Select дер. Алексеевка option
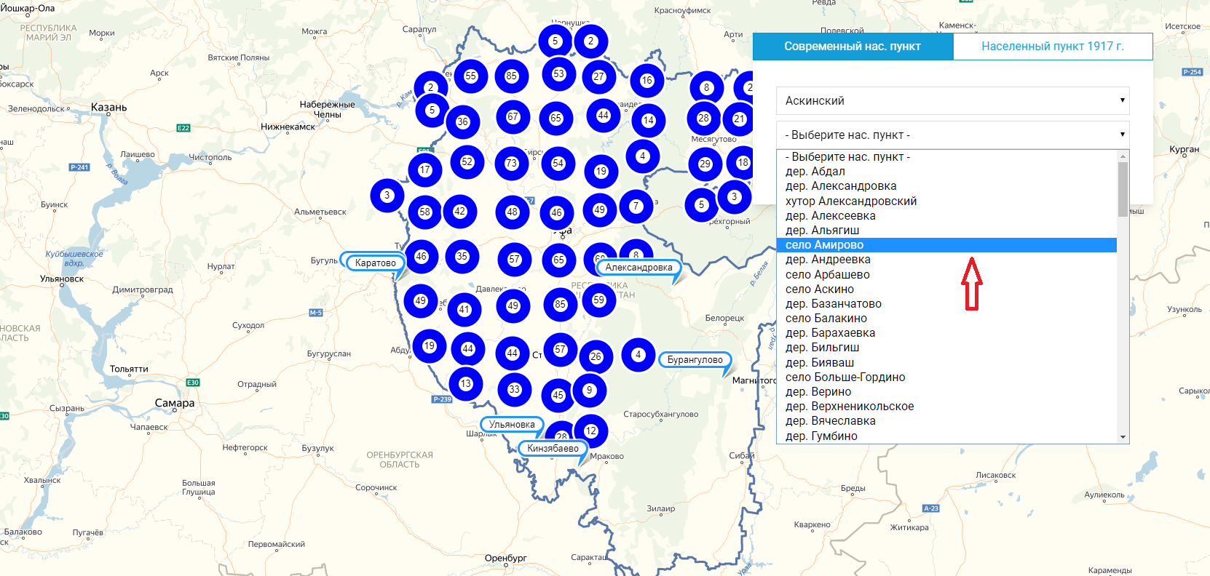The height and width of the screenshot is (576, 1210). coord(946,216)
